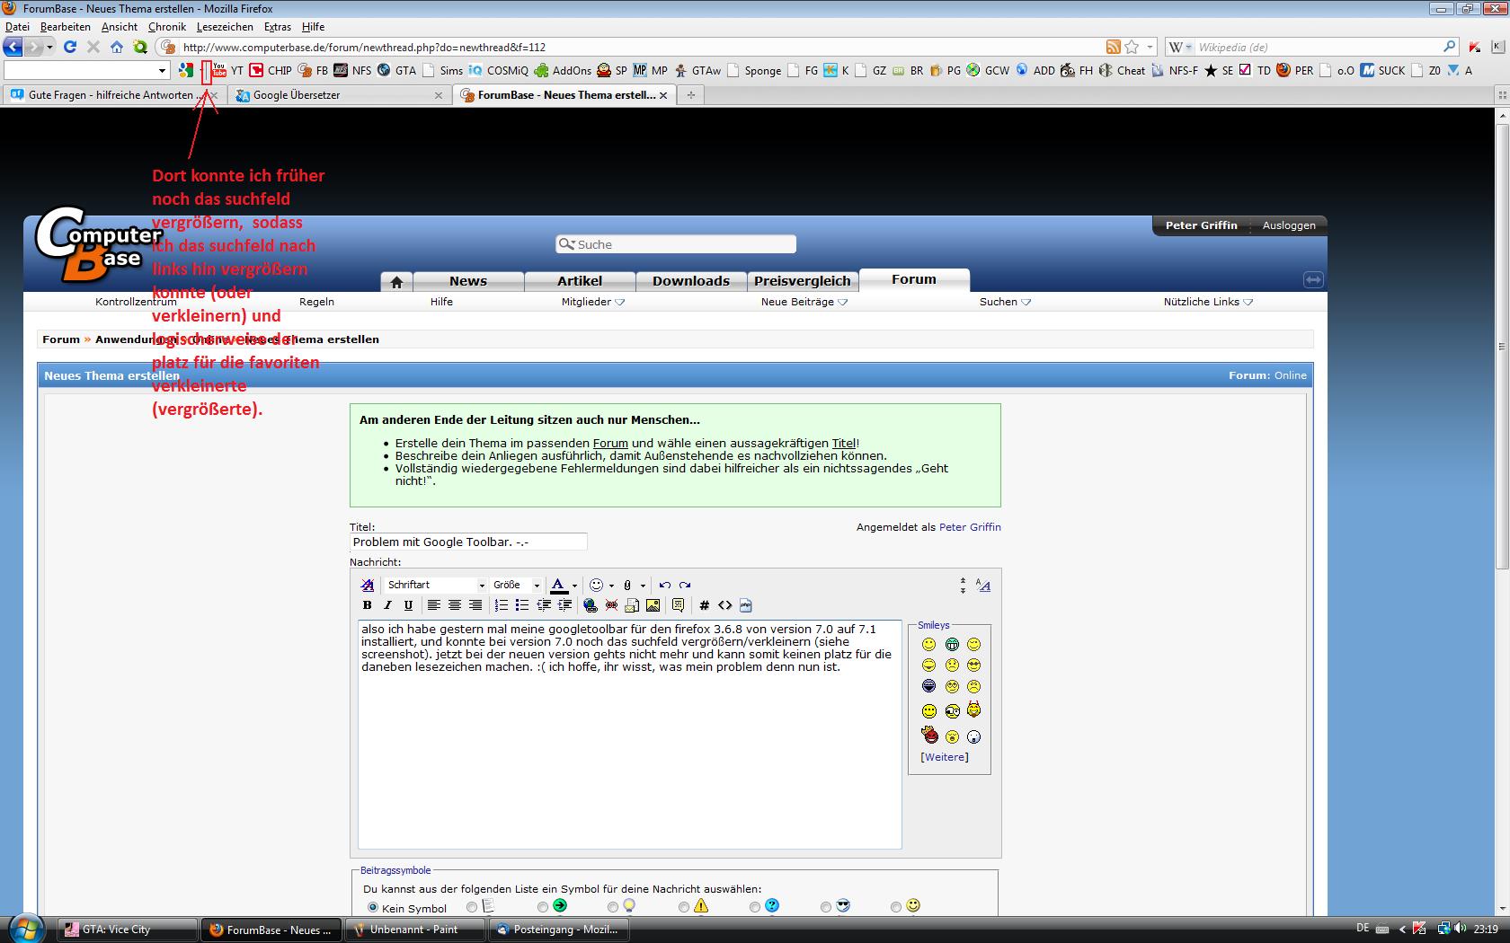The height and width of the screenshot is (943, 1510).
Task: Wrap selection in CODE tags (#)
Action: pos(704,605)
